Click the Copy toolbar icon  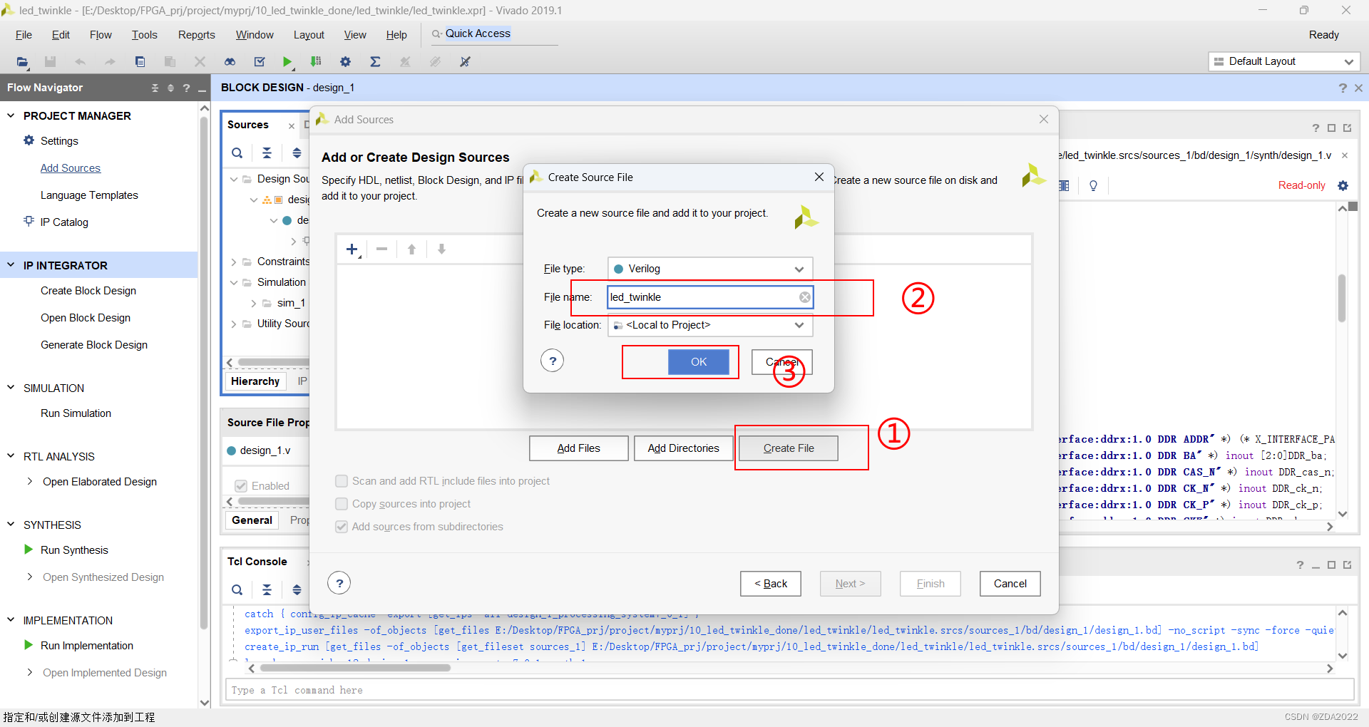pos(140,62)
